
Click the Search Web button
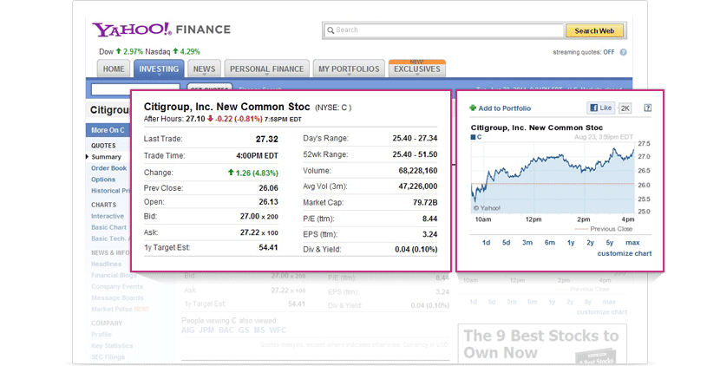click(x=594, y=30)
